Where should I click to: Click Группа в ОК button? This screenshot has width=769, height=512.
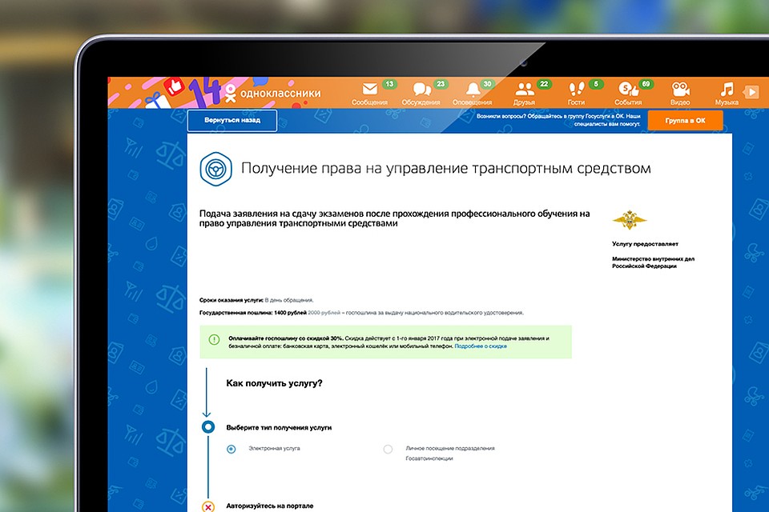tap(685, 120)
